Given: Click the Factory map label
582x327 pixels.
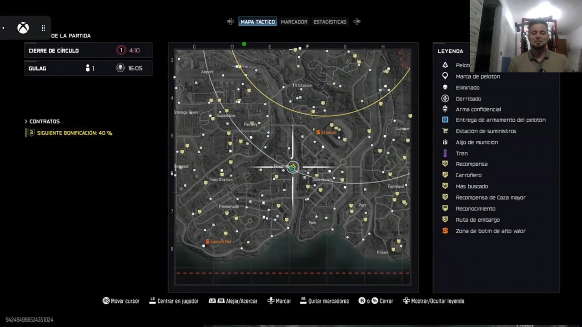Looking at the screenshot, I should click(x=251, y=124).
